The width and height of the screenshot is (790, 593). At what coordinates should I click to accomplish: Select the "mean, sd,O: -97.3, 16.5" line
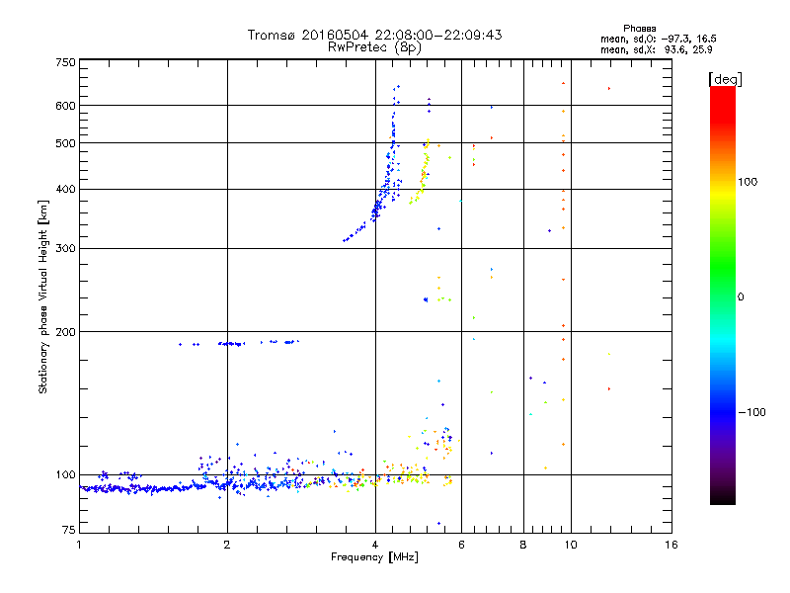[x=658, y=39]
